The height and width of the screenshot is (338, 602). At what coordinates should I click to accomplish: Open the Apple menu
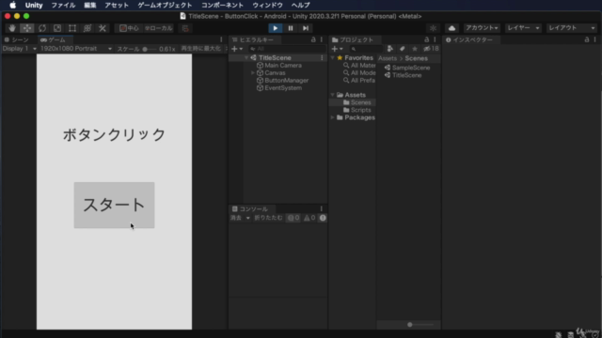(x=12, y=5)
